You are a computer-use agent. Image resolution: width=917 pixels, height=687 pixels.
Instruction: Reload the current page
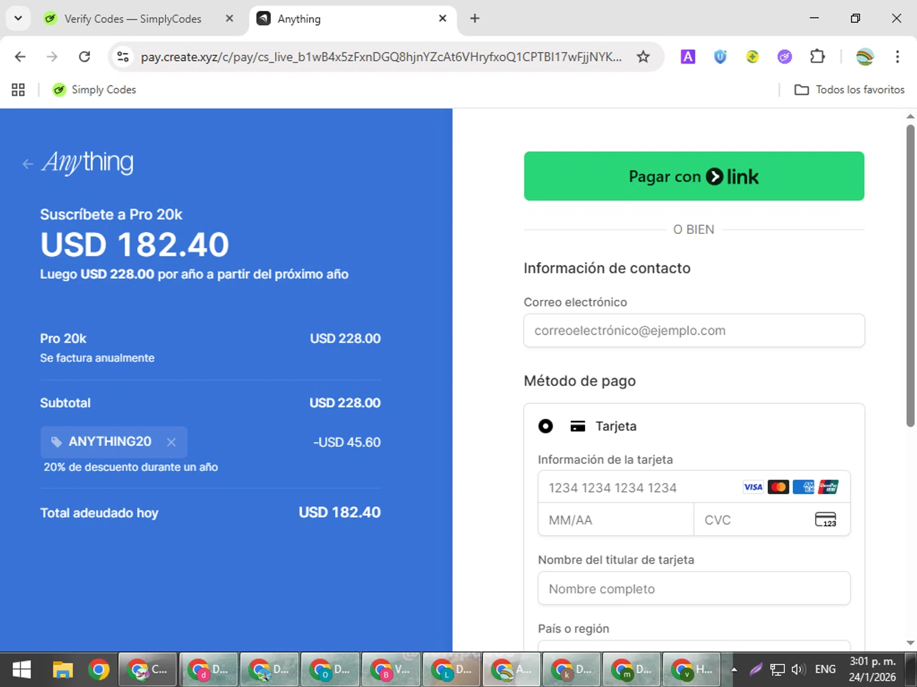(x=84, y=57)
